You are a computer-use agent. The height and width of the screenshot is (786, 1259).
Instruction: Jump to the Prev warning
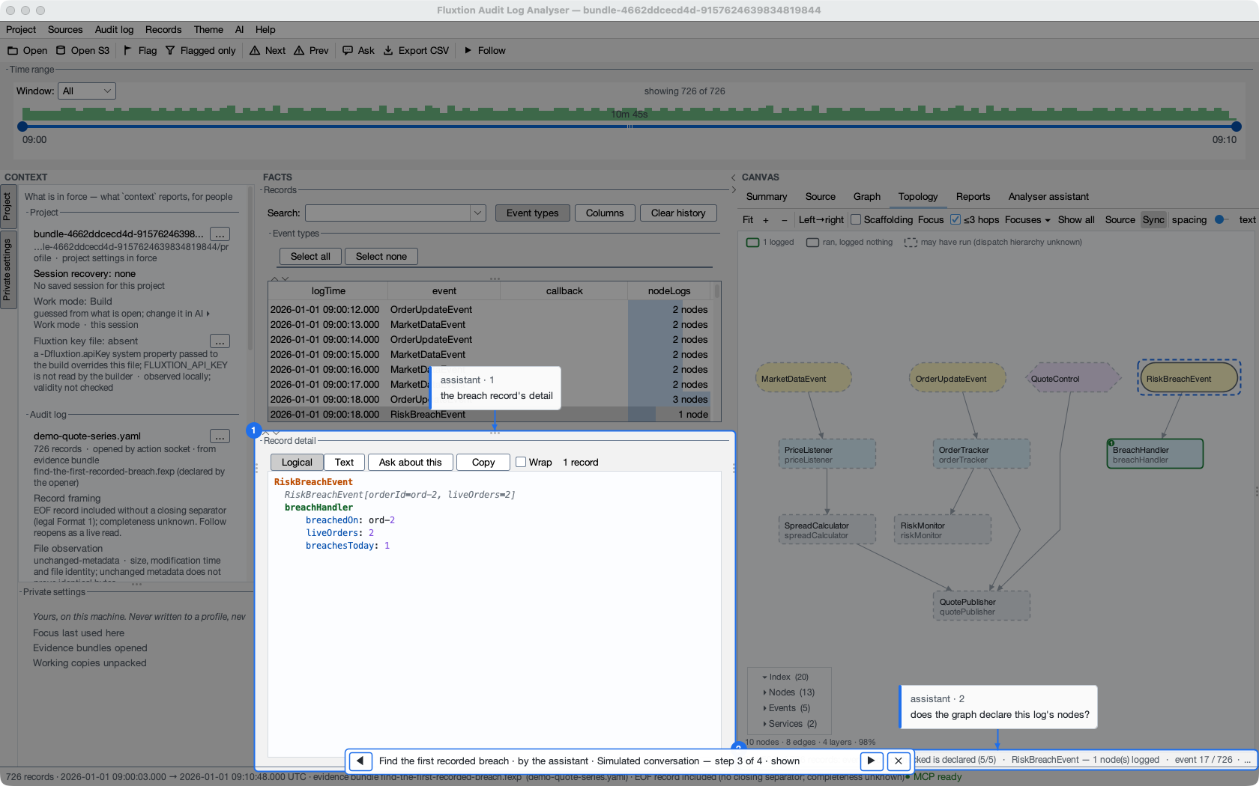[312, 50]
